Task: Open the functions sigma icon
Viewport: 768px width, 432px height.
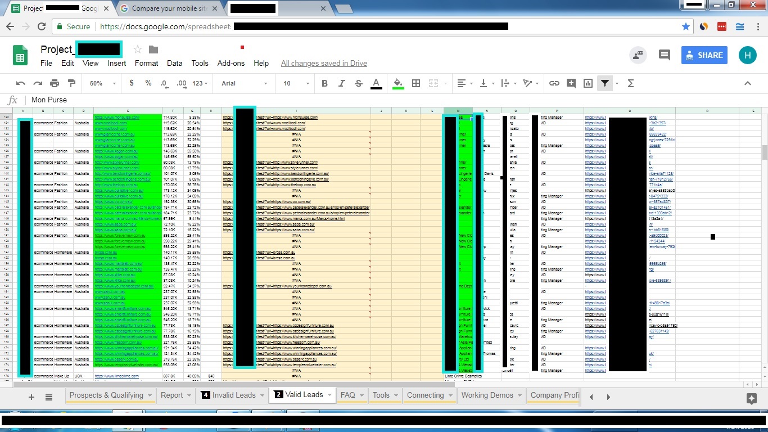Action: click(630, 83)
